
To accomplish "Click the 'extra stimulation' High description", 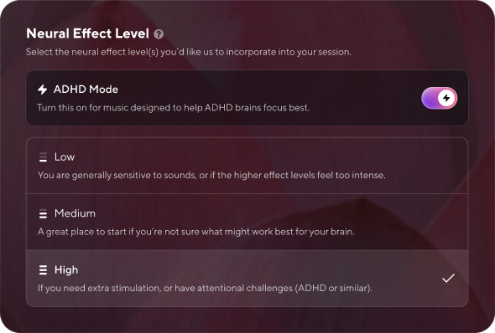I will coord(205,288).
